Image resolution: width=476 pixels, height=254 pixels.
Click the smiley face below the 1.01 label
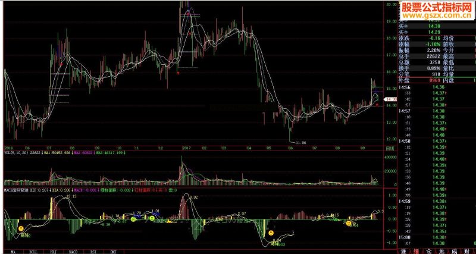[152, 218]
